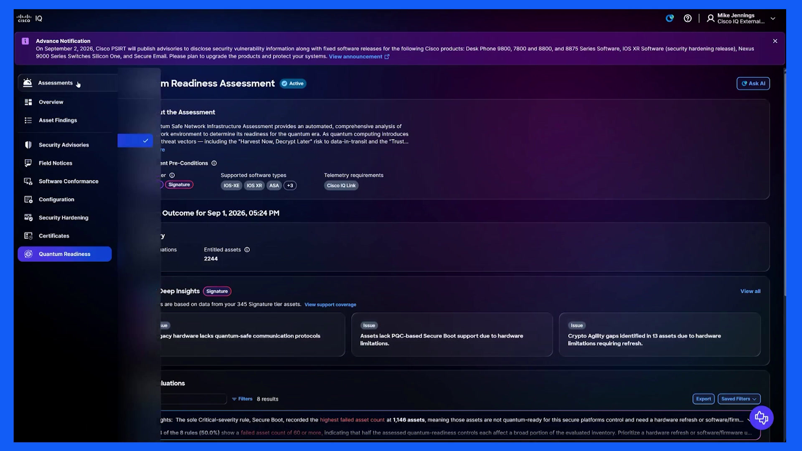
Task: Click the IOS-XE software type chip
Action: pos(231,185)
